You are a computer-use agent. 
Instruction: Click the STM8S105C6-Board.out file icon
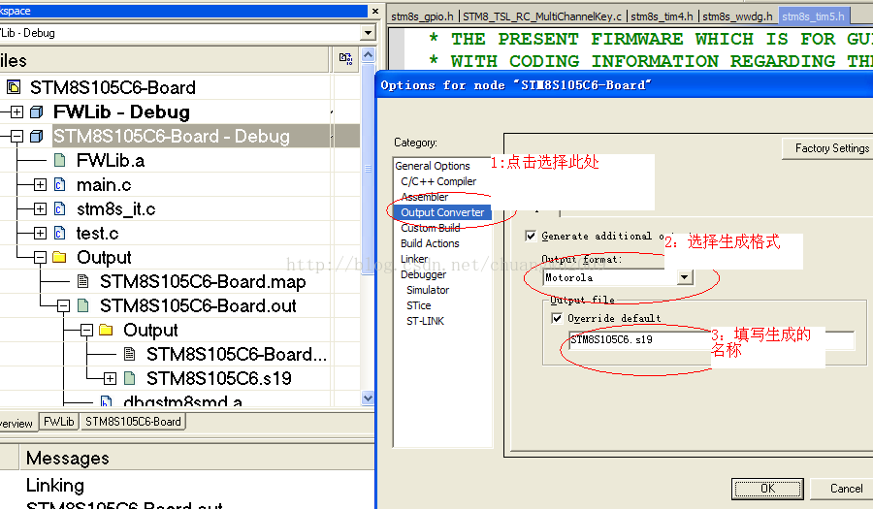pyautogui.click(x=83, y=305)
